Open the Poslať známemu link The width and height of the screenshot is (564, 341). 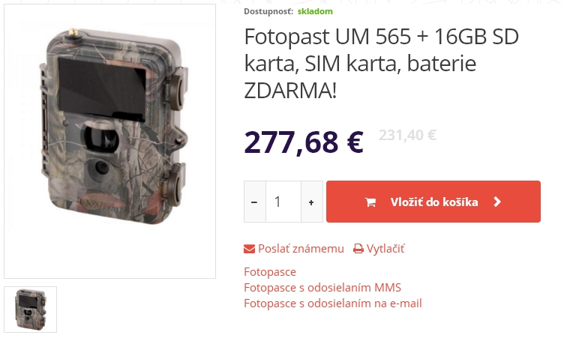point(301,249)
